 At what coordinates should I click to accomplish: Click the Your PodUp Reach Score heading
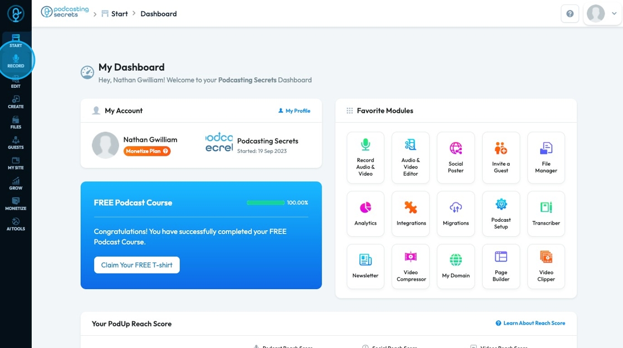(x=131, y=324)
